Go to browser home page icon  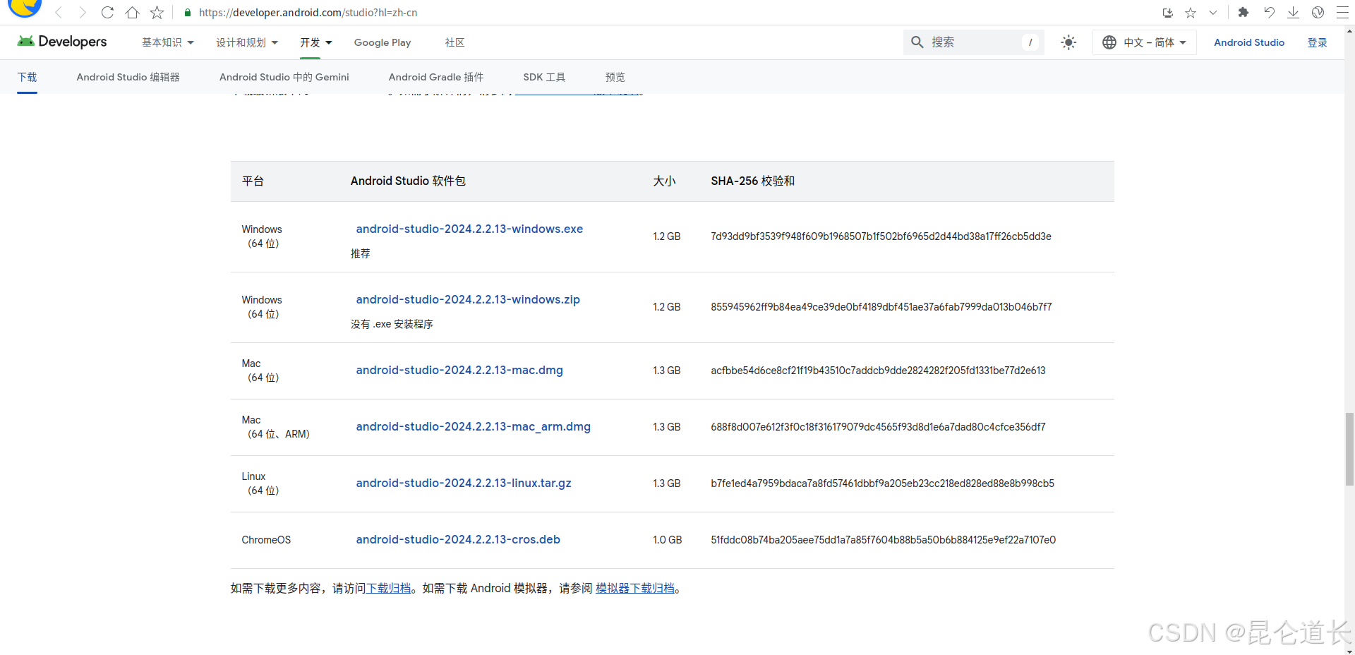(132, 13)
